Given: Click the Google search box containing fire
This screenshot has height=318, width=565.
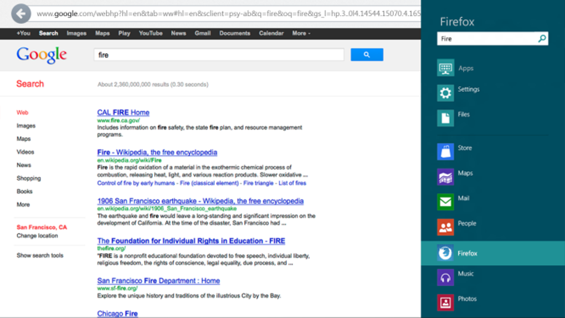Looking at the screenshot, I should (219, 55).
